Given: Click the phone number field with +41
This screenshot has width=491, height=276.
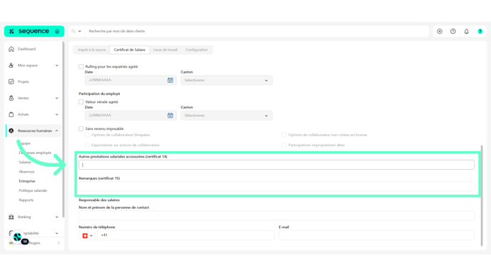Looking at the screenshot, I should 186,235.
